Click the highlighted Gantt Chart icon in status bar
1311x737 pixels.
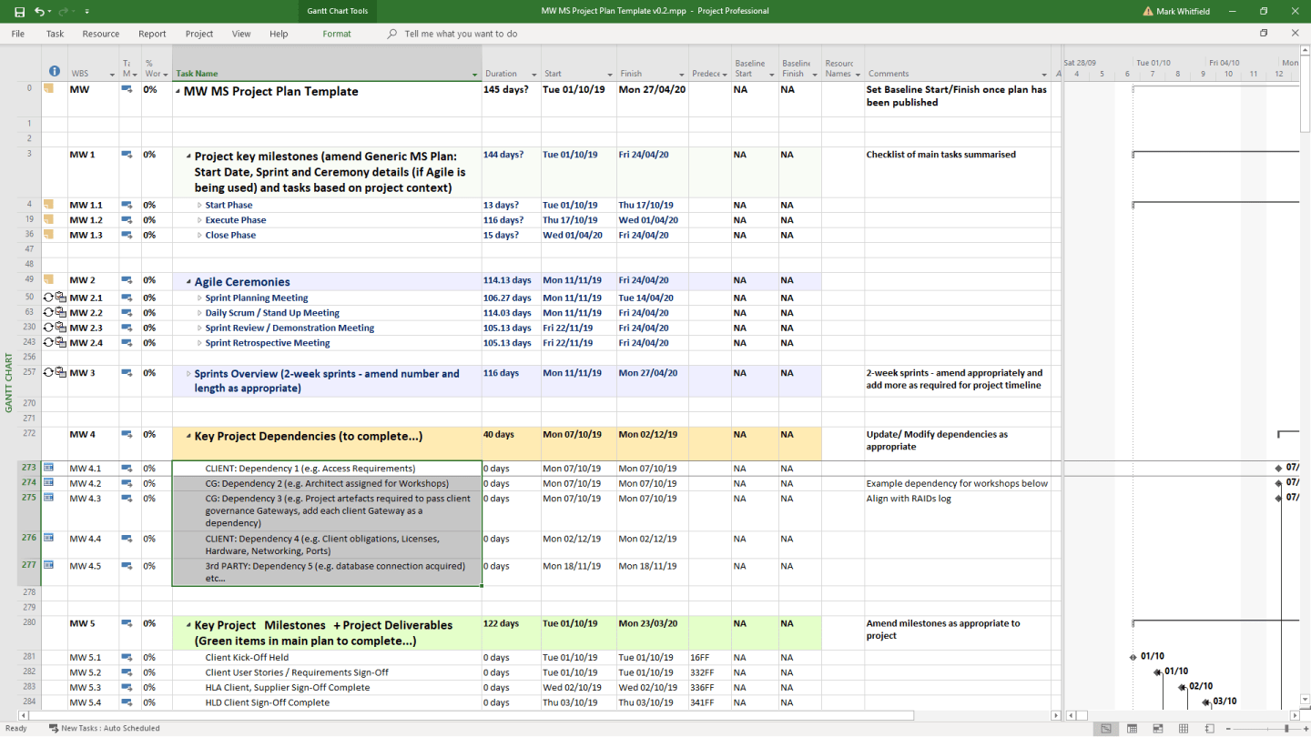coord(1105,728)
